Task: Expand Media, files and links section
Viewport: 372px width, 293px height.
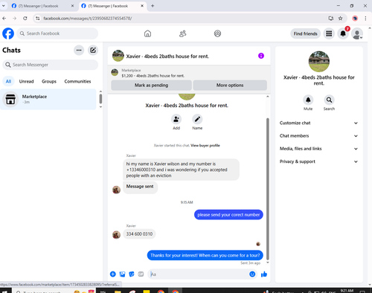Action: click(x=318, y=149)
